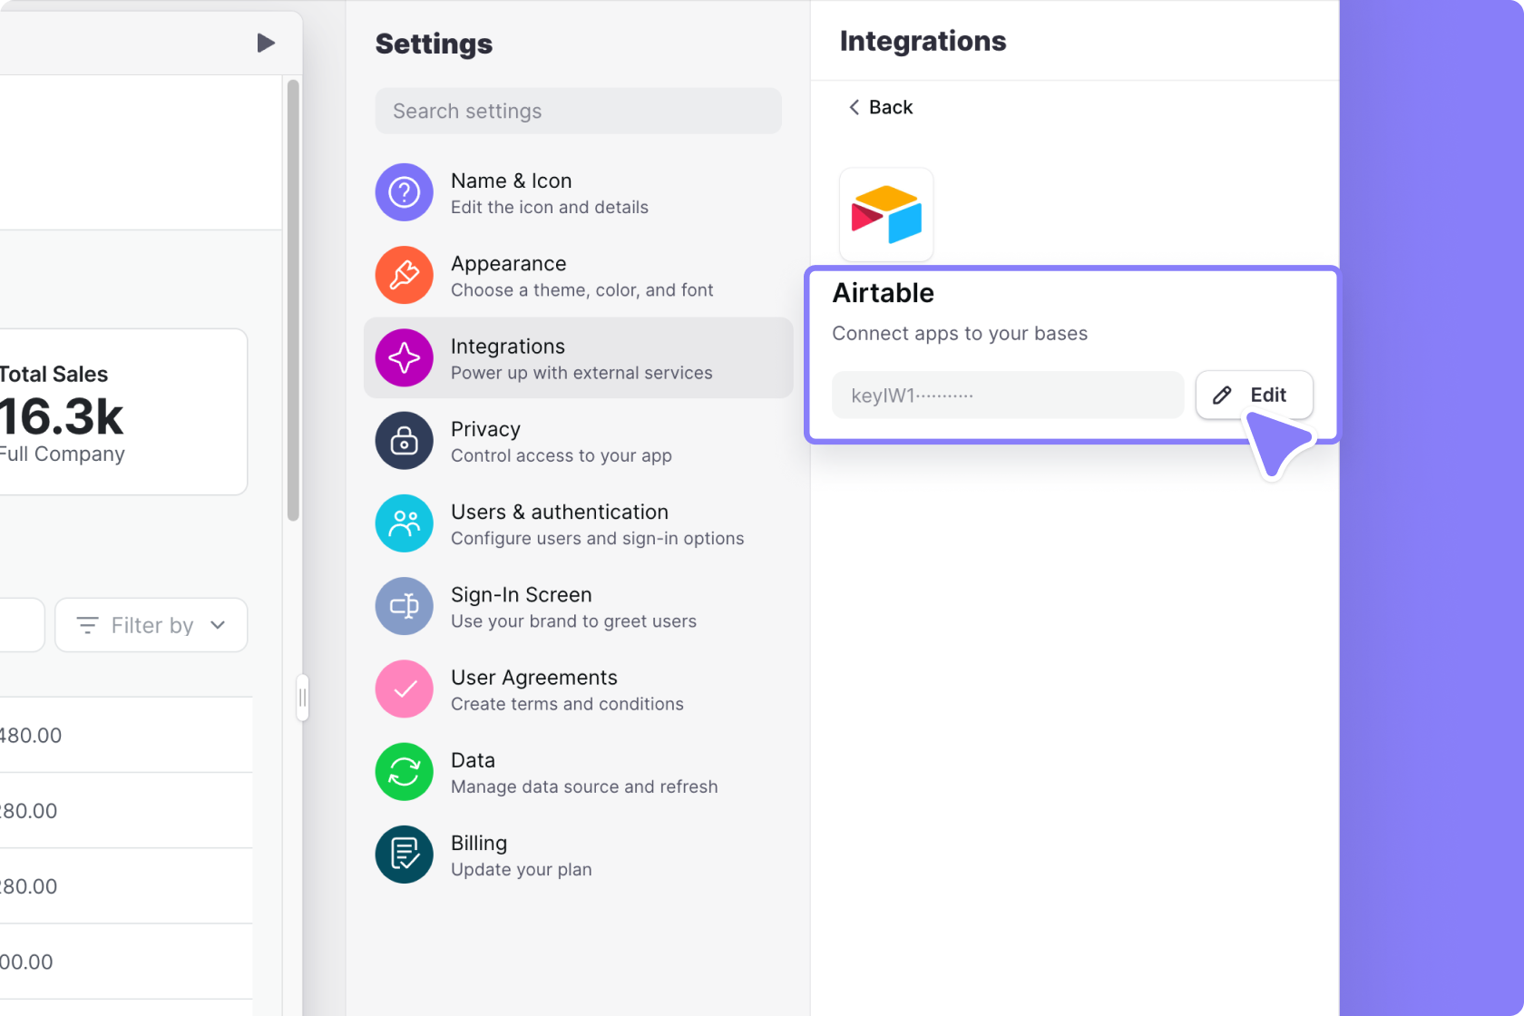Expand the Filter by dropdown

click(151, 625)
